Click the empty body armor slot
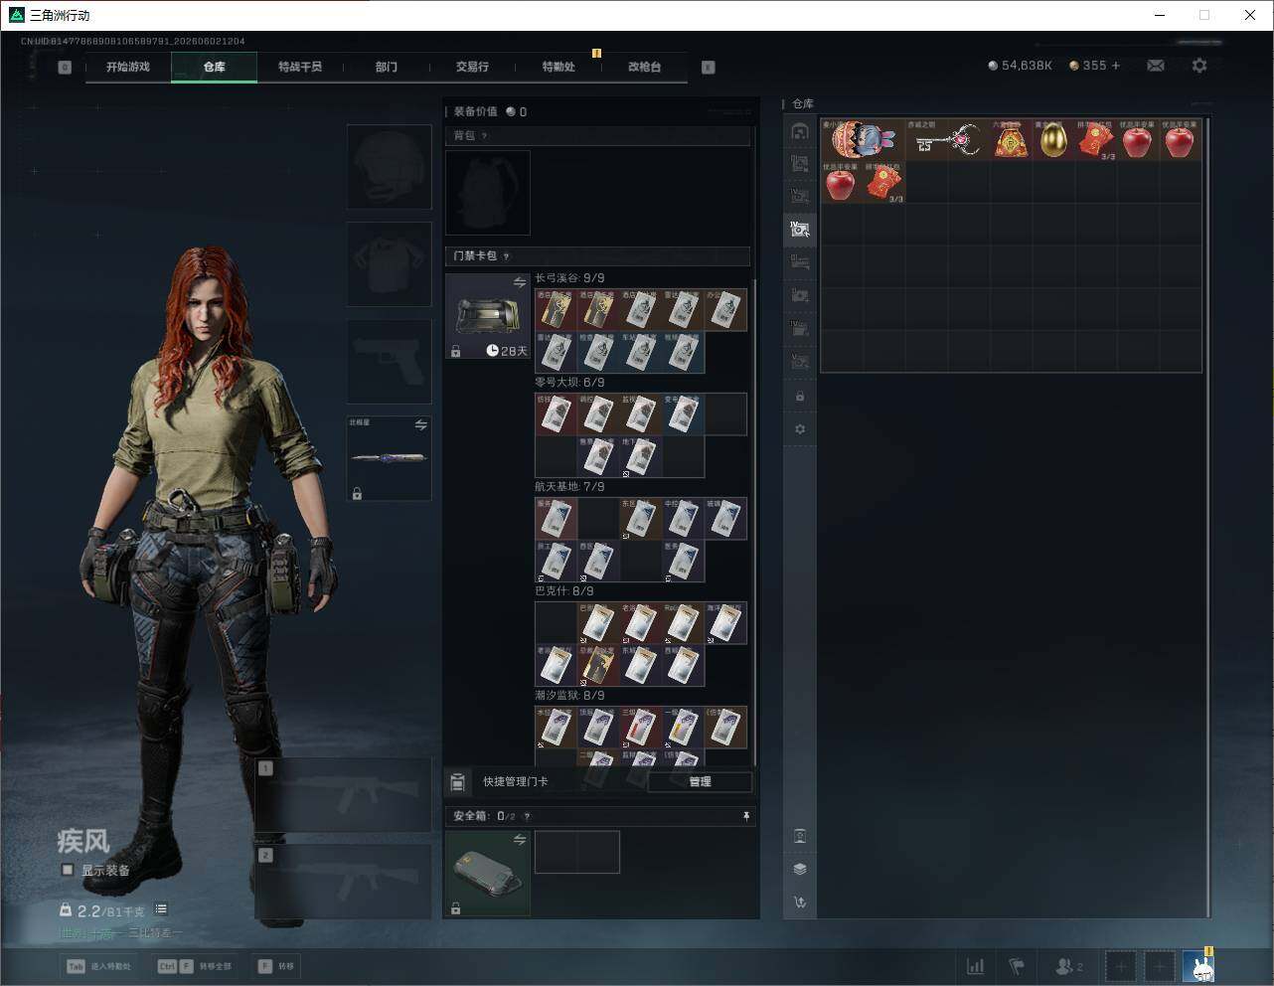The image size is (1274, 986). [390, 264]
